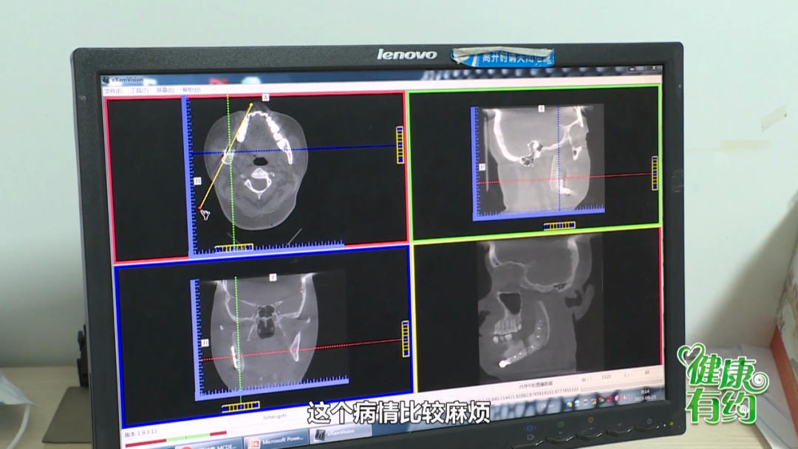The width and height of the screenshot is (798, 449).
Task: Select the red endpoint of yellow measurement line
Action: 199,208
